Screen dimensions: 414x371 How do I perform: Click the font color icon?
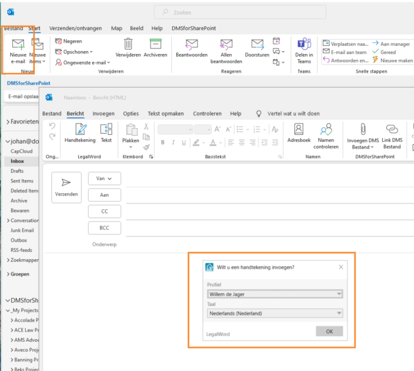[213, 143]
